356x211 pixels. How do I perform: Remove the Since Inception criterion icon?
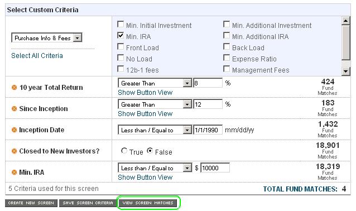click(14, 108)
